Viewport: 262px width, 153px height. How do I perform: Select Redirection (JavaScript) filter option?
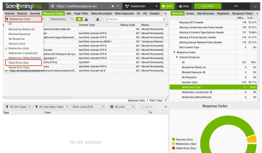coord(24,53)
